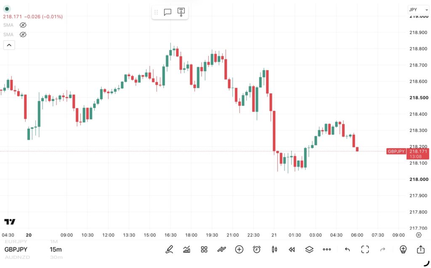The image size is (431, 268).
Task: Enter fullscreen mode
Action: tap(365, 249)
